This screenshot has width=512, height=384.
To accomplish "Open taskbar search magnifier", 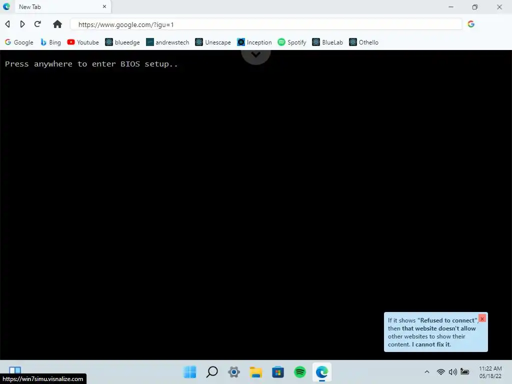I will (212, 372).
